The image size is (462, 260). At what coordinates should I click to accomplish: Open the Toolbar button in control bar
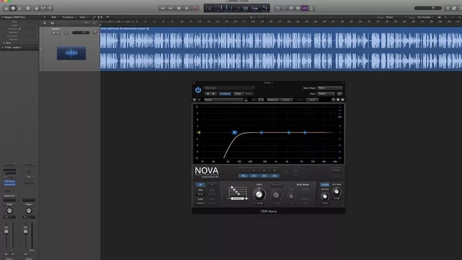20,8
